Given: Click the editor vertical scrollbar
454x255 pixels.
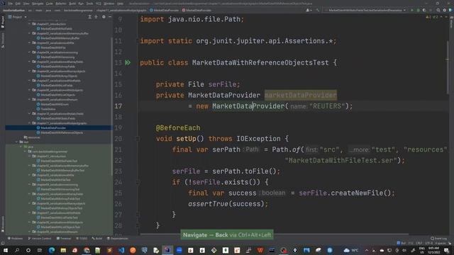Looking at the screenshot, I should pos(448,68).
